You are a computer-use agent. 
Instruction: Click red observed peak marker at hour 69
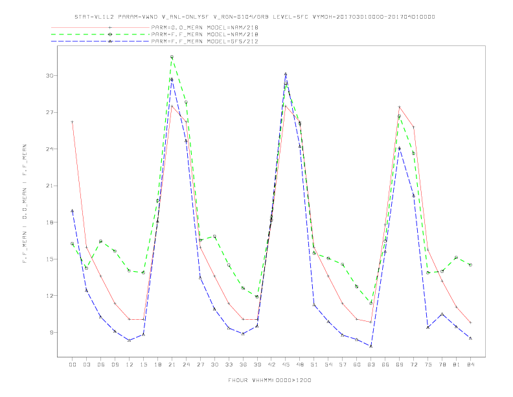400,107
